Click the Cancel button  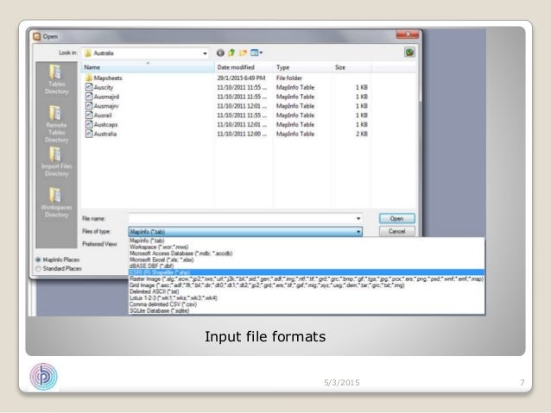[x=397, y=231]
